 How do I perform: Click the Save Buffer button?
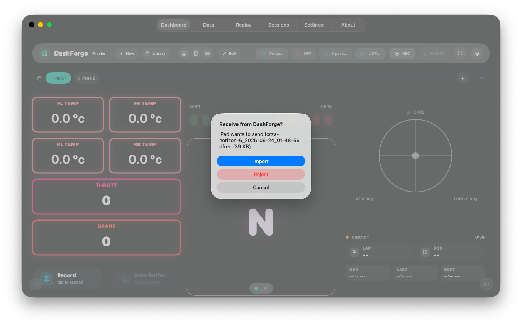point(145,278)
